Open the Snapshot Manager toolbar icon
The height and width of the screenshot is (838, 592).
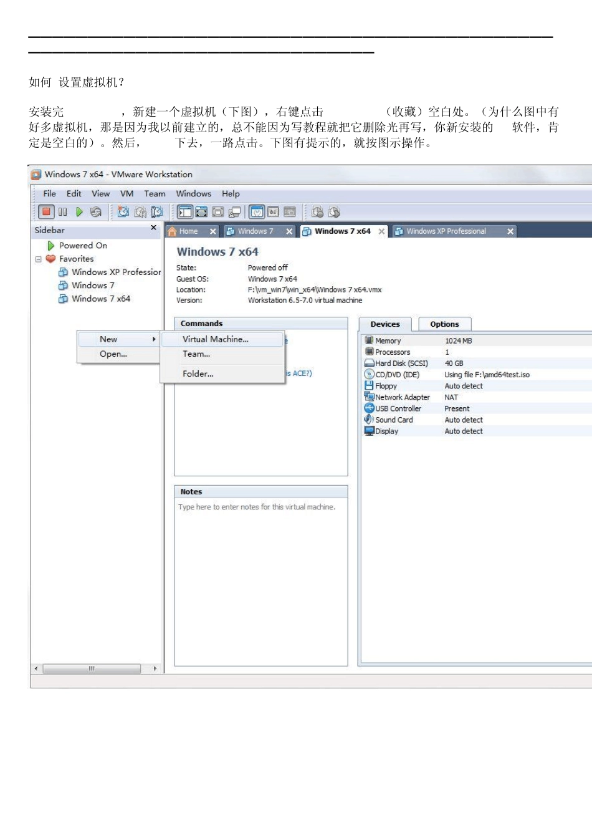(157, 212)
